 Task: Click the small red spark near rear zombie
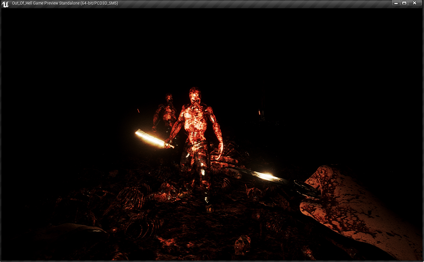(x=138, y=111)
